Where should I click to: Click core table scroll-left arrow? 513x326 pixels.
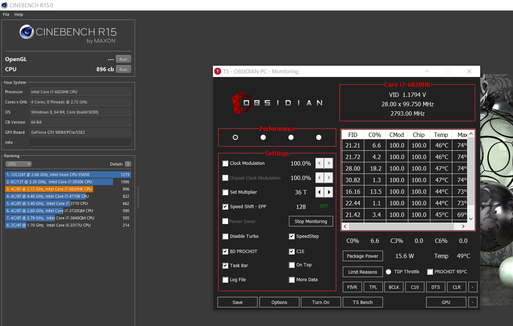coord(345,226)
